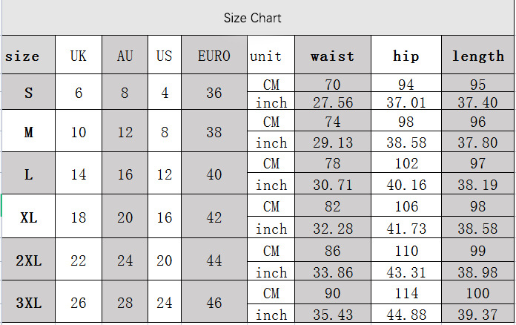Viewport: 516px width, 325px height.
Task: Select the UK size 14 cell
Action: point(79,174)
